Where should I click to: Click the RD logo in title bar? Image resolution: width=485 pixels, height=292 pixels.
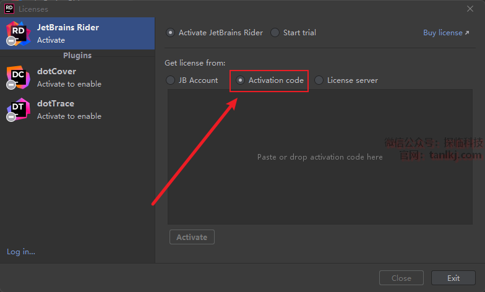9,9
